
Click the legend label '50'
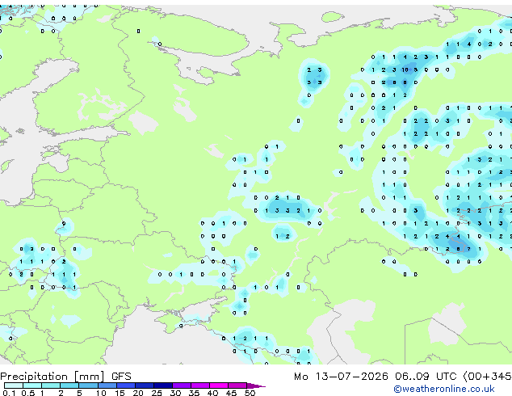pos(250,393)
